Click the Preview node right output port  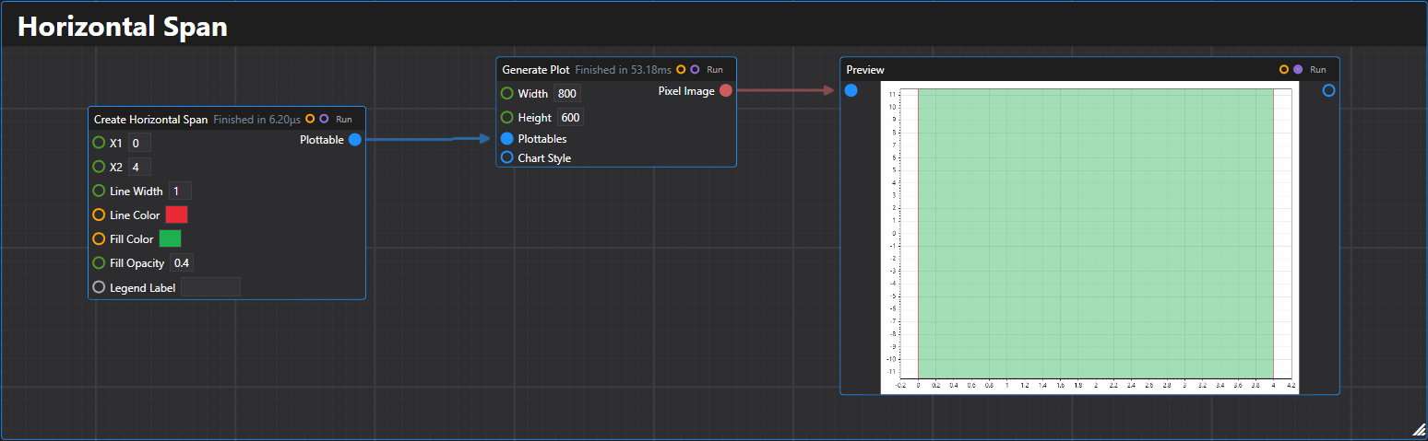[x=1328, y=90]
